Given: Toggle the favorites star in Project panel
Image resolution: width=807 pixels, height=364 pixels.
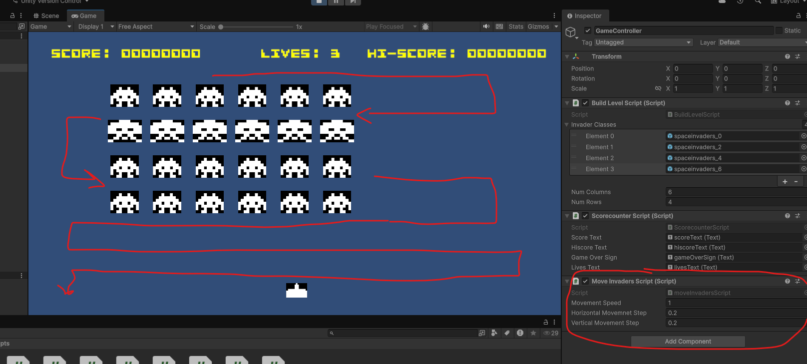Looking at the screenshot, I should point(533,333).
